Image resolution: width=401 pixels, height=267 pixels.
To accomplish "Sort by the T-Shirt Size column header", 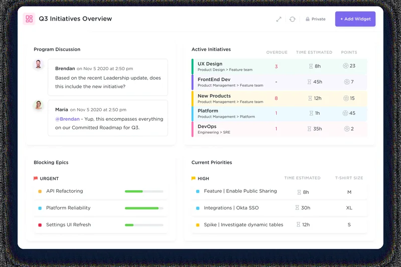I will pyautogui.click(x=349, y=178).
